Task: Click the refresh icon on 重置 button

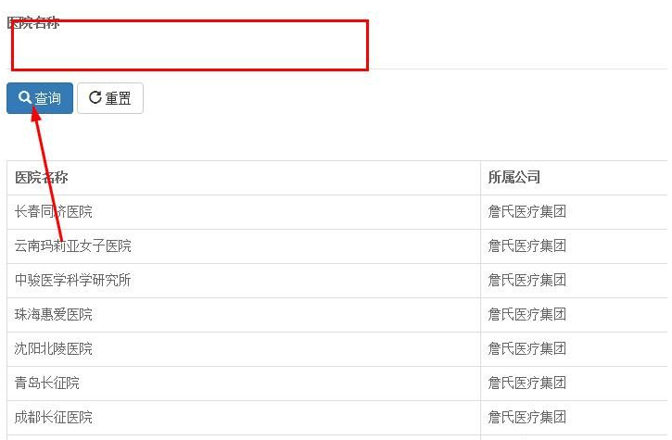Action: (x=95, y=97)
